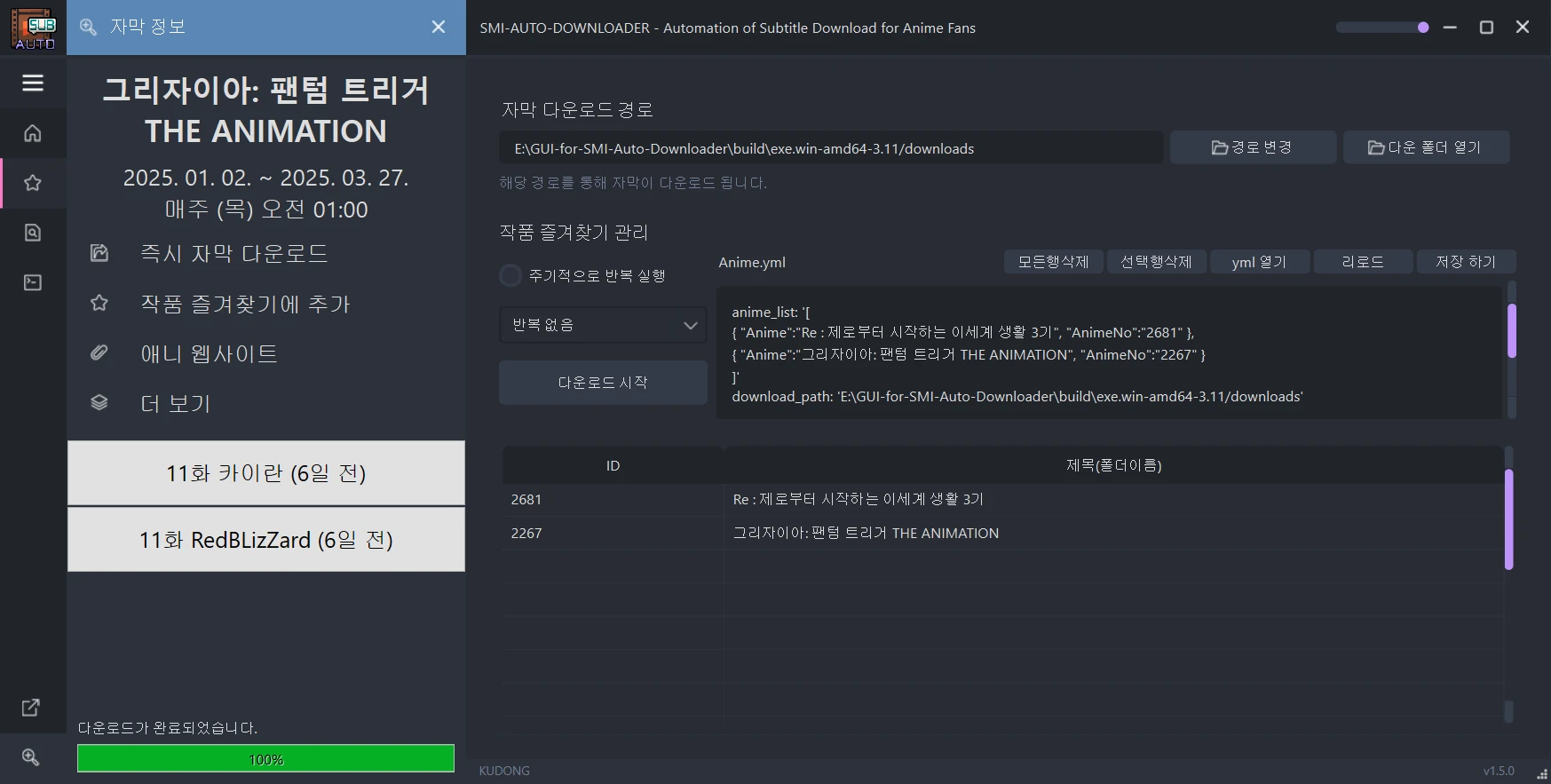Select Re : 제로부터 시작하는 이세계 생활 3기 row
This screenshot has width=1551, height=784.
pyautogui.click(x=1113, y=500)
